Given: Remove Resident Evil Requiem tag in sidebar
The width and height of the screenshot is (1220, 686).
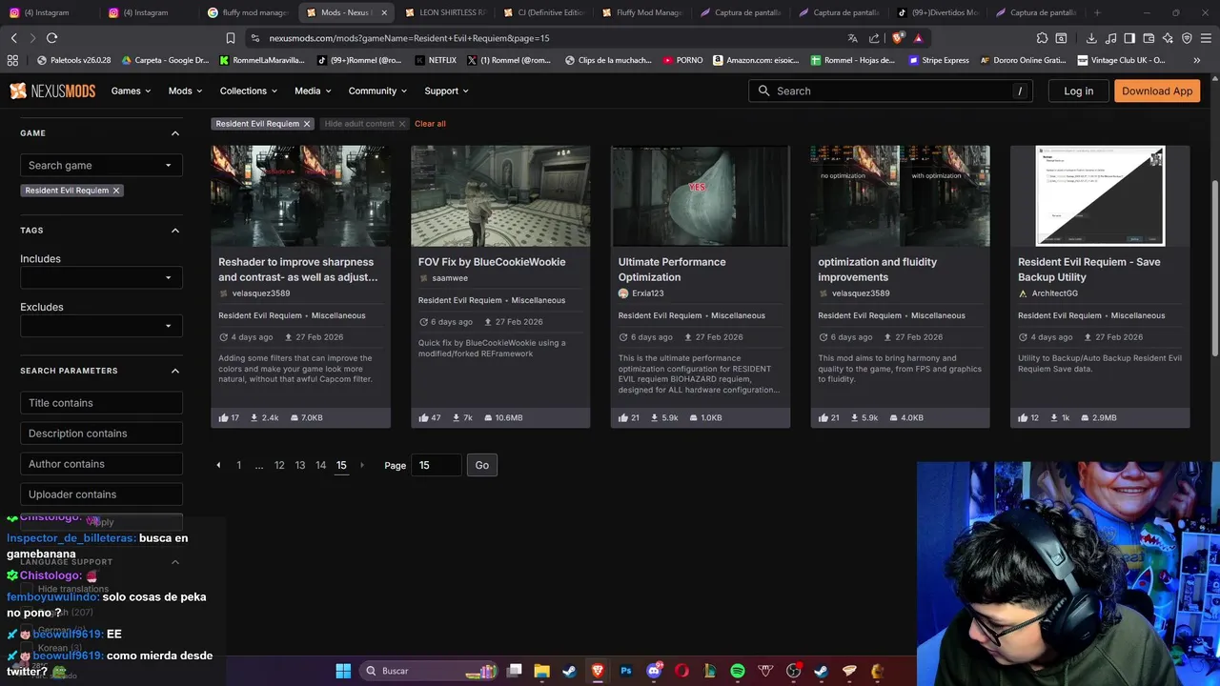Looking at the screenshot, I should click(116, 191).
